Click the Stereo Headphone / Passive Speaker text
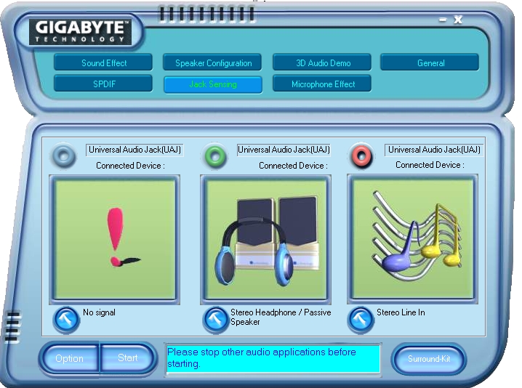 [281, 317]
